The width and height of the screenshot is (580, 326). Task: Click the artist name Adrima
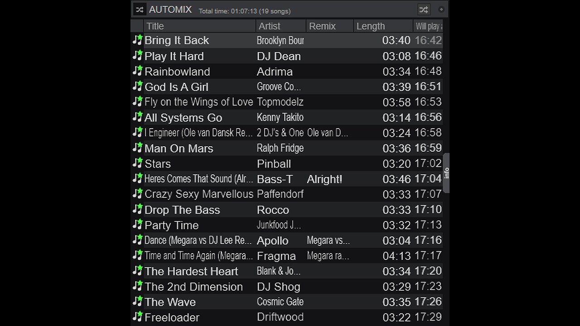tap(275, 72)
